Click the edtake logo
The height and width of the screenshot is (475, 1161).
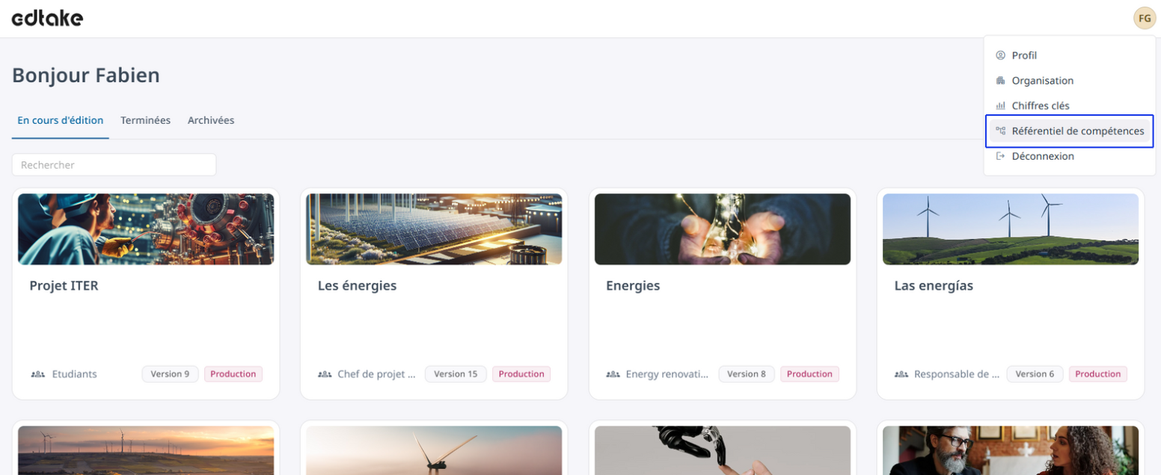47,19
